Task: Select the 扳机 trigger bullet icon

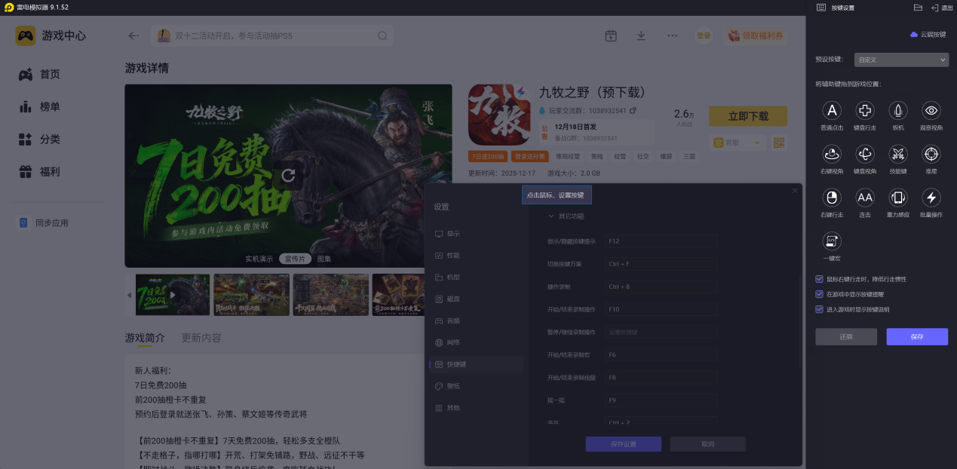Action: coord(898,111)
